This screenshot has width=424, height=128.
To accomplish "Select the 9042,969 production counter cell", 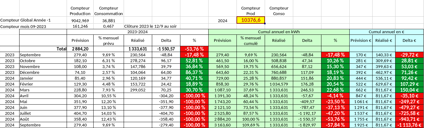I will click(80, 21).
